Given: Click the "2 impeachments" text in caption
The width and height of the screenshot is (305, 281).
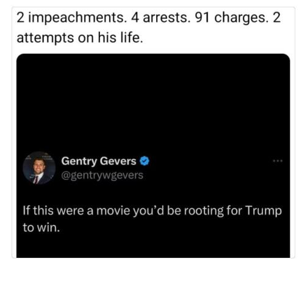Looking at the screenshot, I should point(71,18).
